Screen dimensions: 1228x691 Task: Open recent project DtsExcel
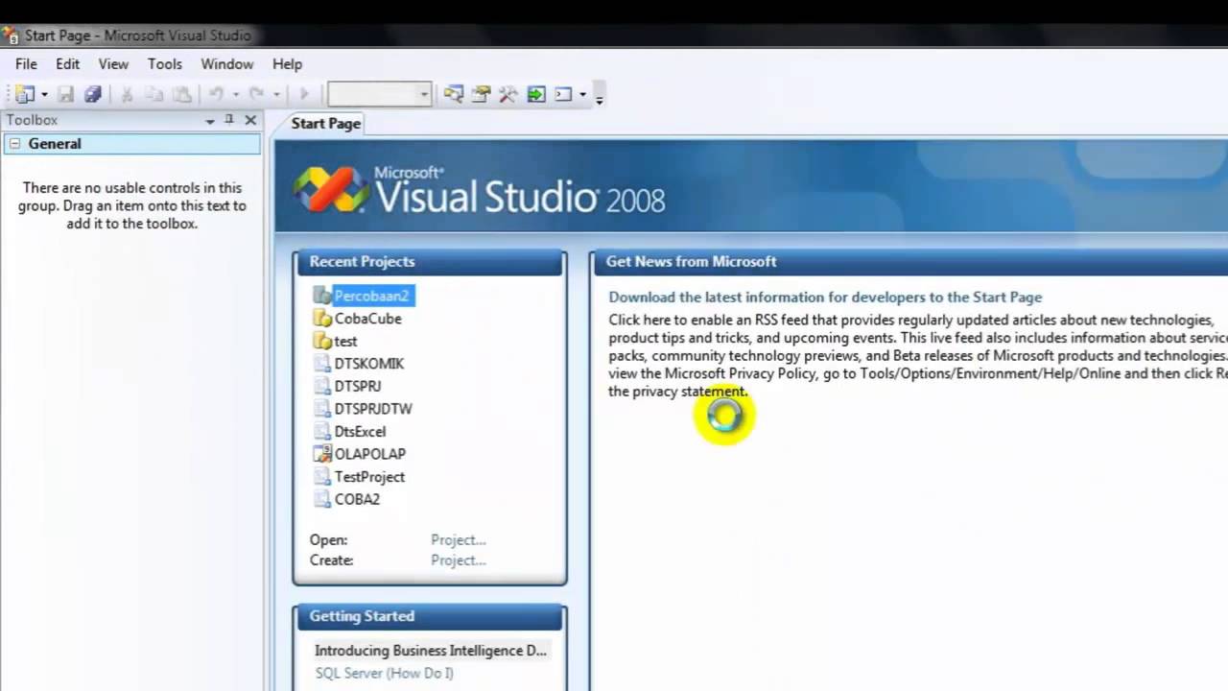point(360,432)
